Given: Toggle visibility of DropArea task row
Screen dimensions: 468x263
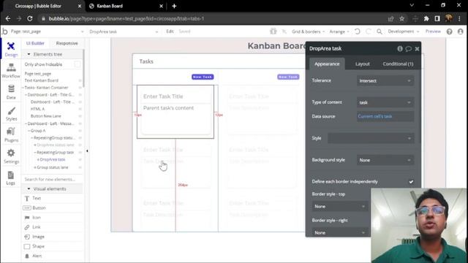Looking at the screenshot, I should coord(80,159).
